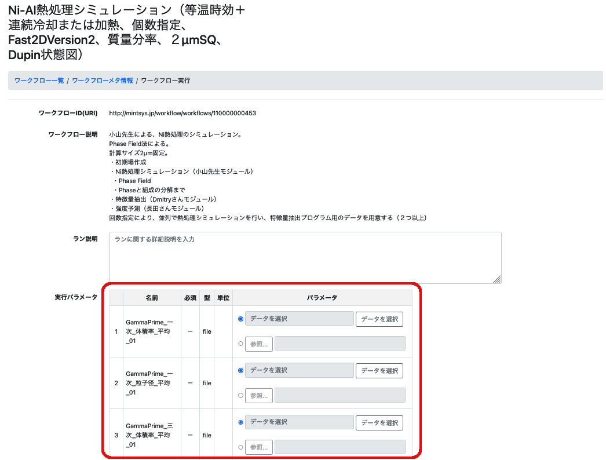Click the file path field in row 2
The width and height of the screenshot is (606, 460).
point(340,395)
